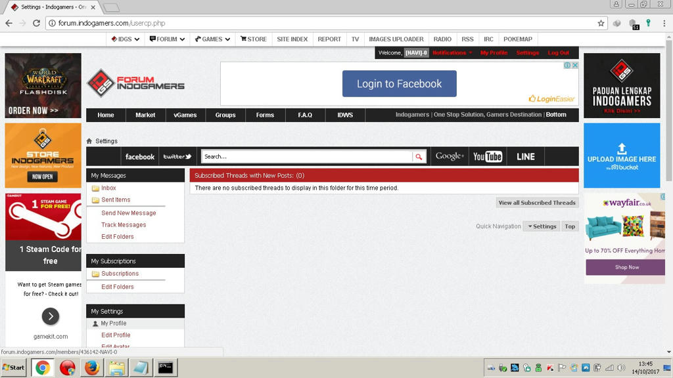Open the file explorer folder in taskbar

[116, 367]
